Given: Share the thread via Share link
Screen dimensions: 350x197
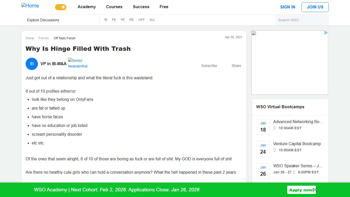Looking at the screenshot, I should pyautogui.click(x=236, y=66).
